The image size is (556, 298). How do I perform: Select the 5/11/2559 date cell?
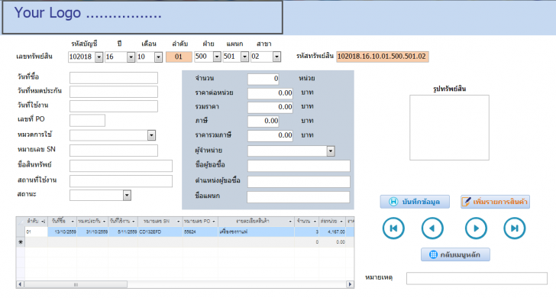(123, 232)
